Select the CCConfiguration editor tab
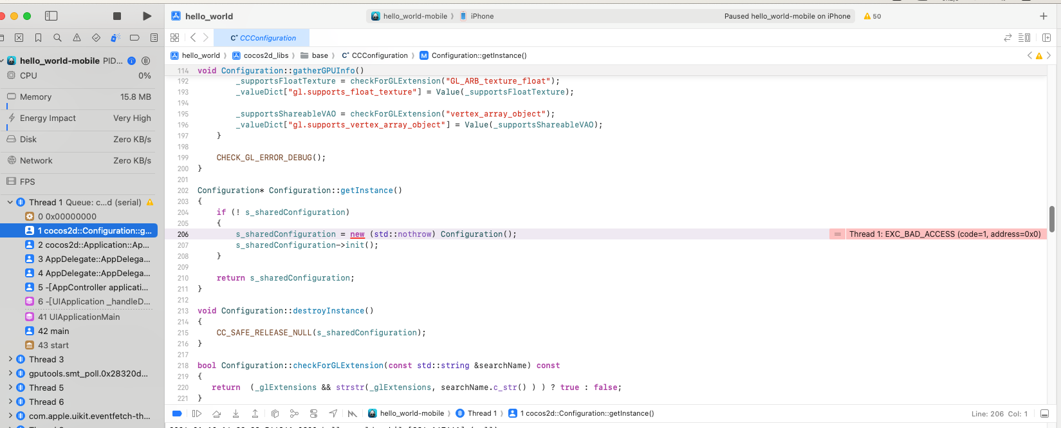Image resolution: width=1061 pixels, height=428 pixels. [263, 38]
